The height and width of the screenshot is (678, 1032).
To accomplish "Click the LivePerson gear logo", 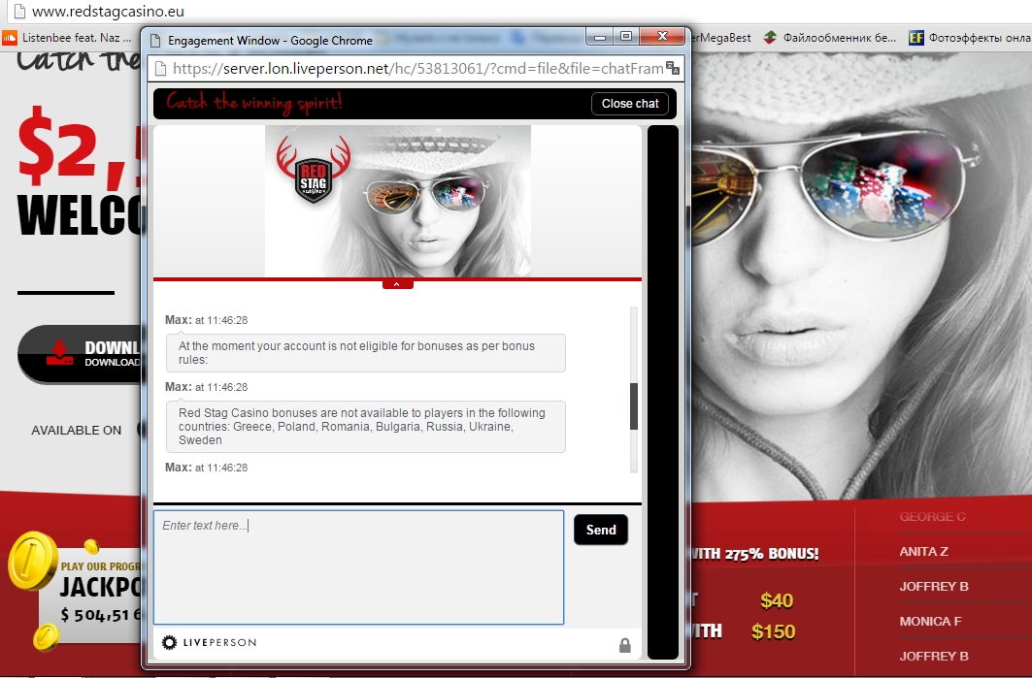I will point(169,642).
